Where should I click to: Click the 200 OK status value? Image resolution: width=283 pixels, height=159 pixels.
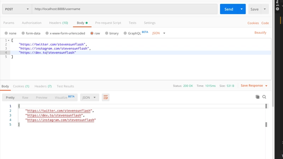(x=188, y=86)
